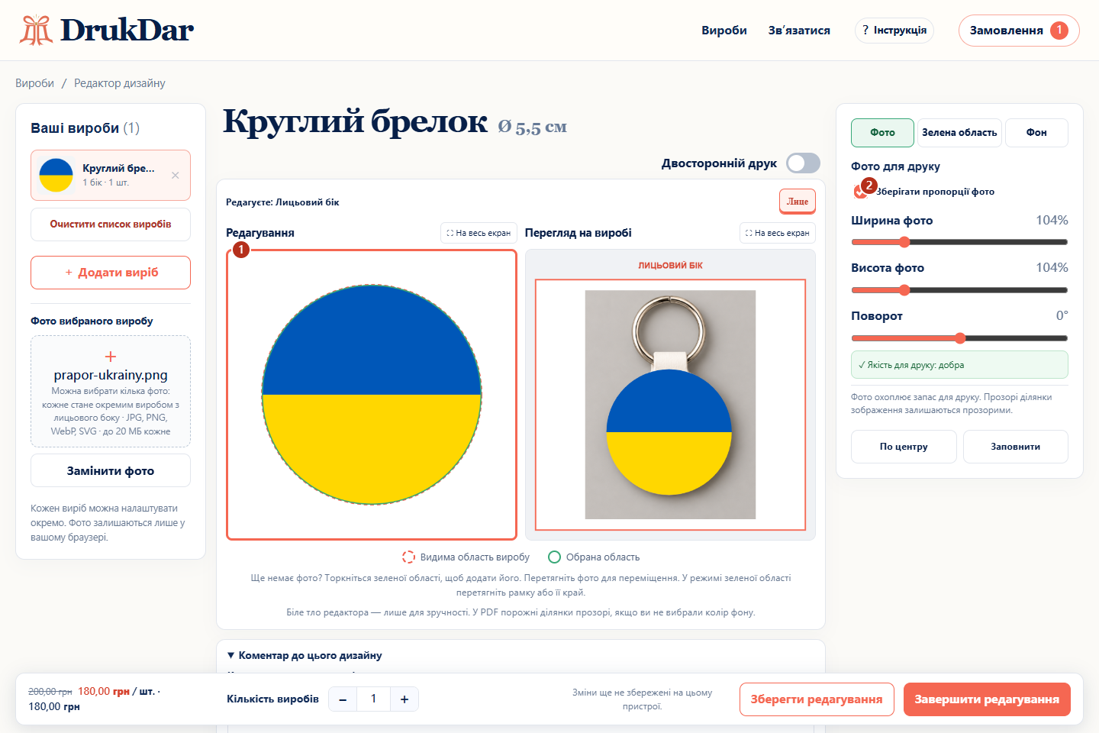Open Зв'язатися in the top navigation

799,31
